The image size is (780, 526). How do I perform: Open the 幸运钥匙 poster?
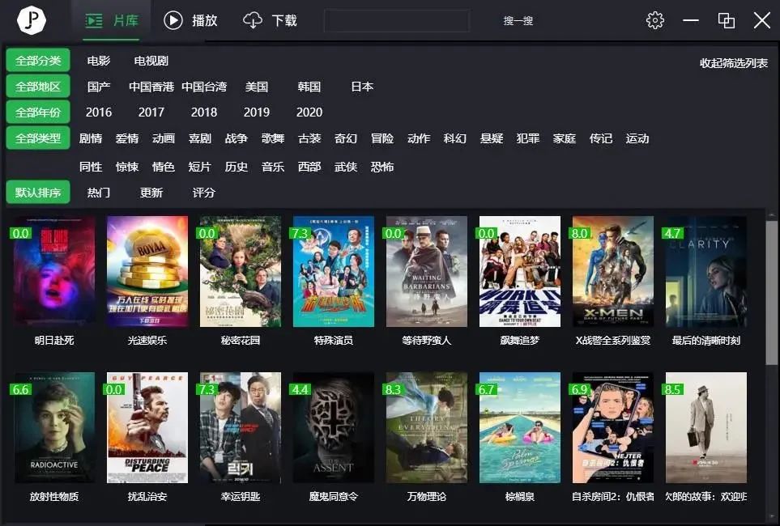tap(241, 427)
